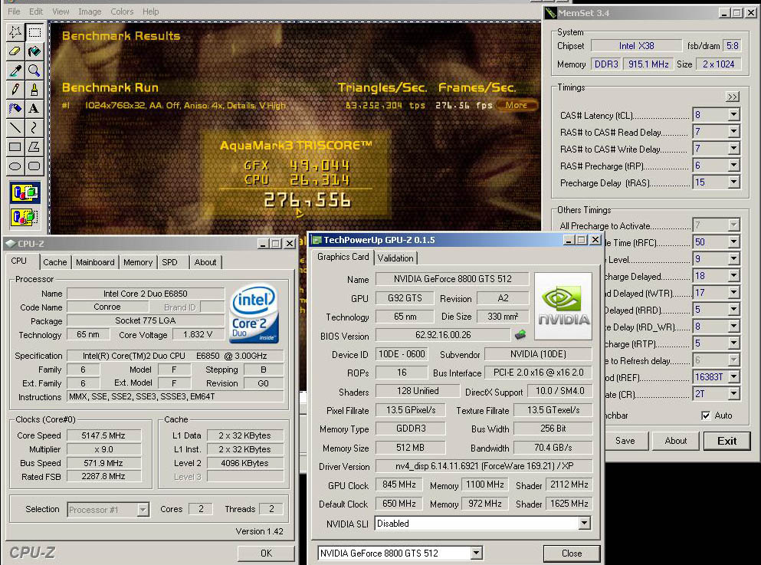The height and width of the screenshot is (565, 761).
Task: Choose the Curve tool in Paint
Action: tap(34, 128)
